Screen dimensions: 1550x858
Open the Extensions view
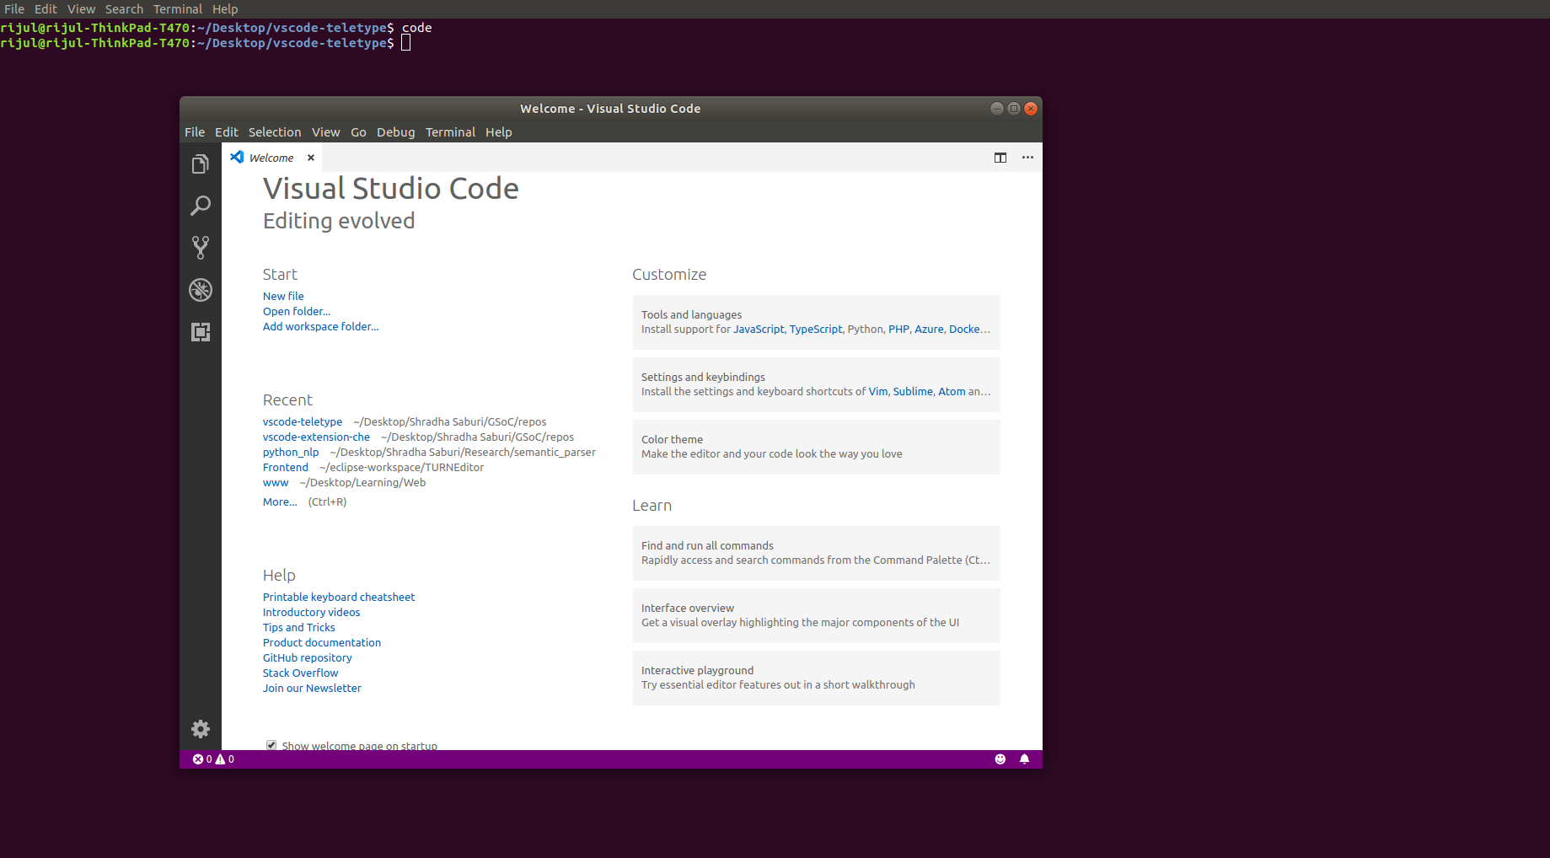point(201,332)
